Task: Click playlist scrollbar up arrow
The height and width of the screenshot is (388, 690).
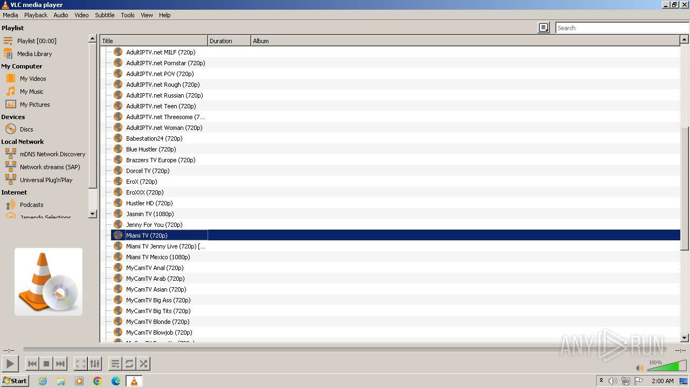Action: pyautogui.click(x=685, y=40)
